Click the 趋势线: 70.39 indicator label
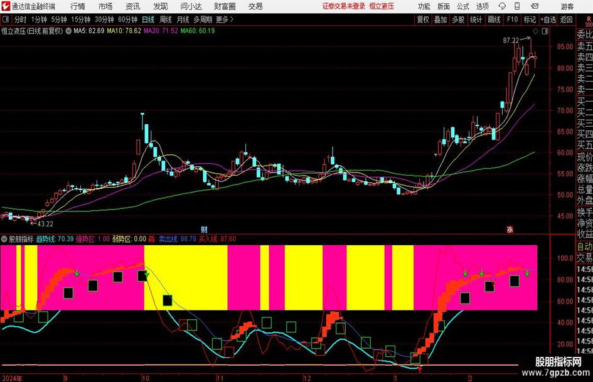 coord(55,239)
